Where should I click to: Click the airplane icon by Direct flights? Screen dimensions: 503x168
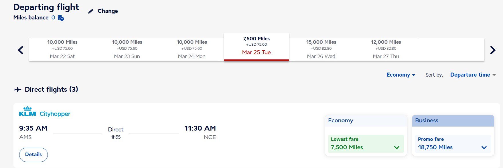point(18,90)
